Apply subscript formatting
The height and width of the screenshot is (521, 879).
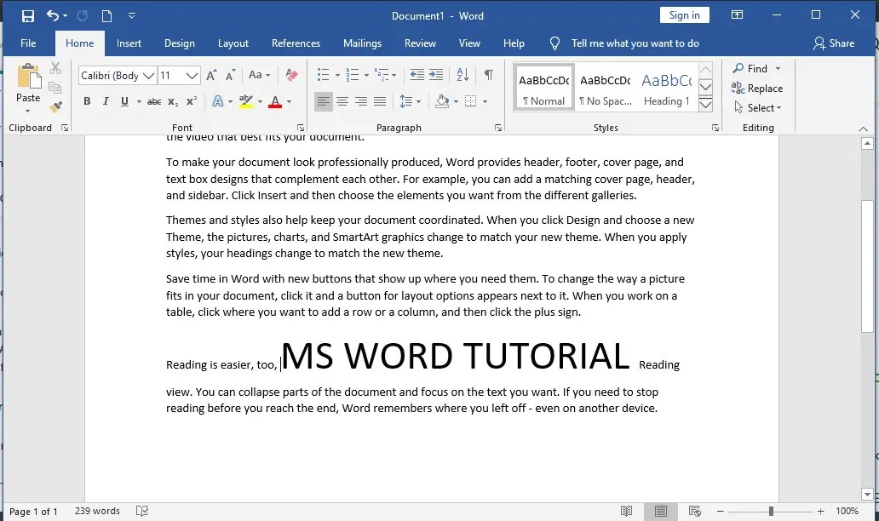[x=173, y=102]
